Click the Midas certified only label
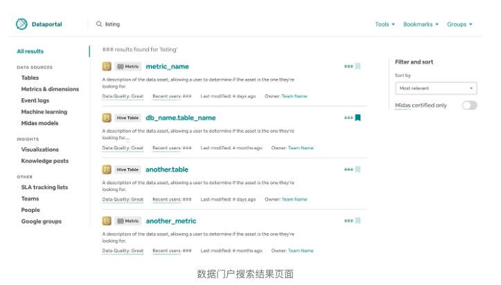Screen dimensions: 501x285 tap(421, 105)
